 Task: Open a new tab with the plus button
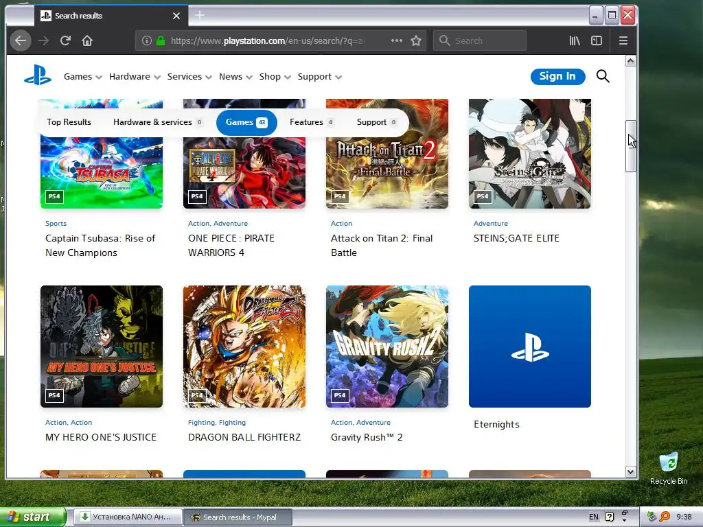coord(200,15)
